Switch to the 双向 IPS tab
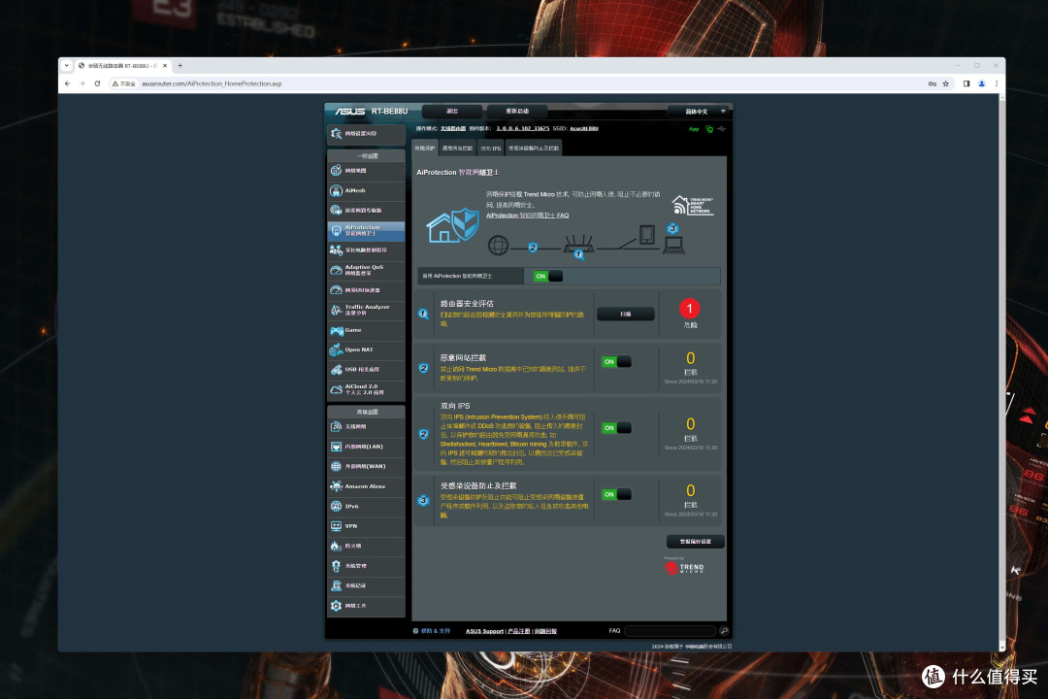 [x=491, y=149]
